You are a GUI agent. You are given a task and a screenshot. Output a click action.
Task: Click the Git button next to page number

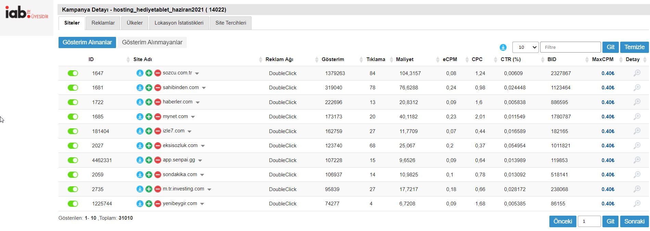pyautogui.click(x=611, y=221)
